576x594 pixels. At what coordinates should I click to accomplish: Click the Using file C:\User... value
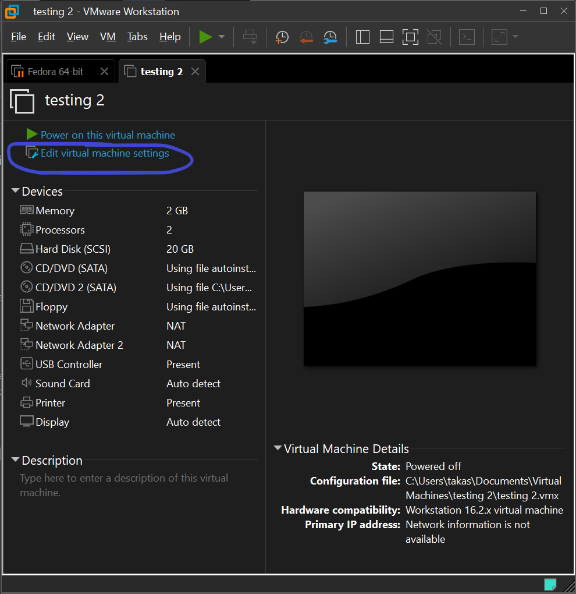point(209,288)
